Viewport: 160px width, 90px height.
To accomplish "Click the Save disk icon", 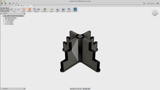I will tap(10, 3).
